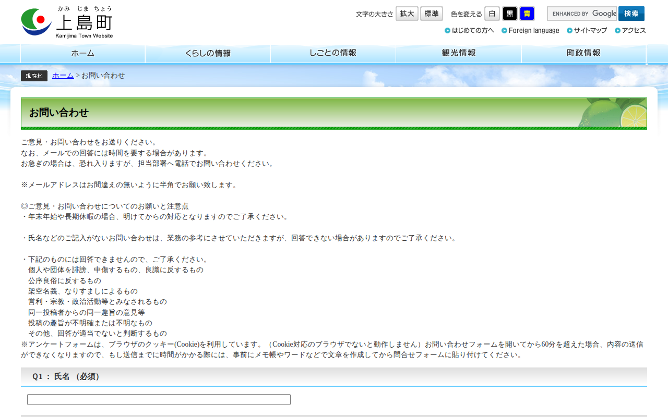Reset text size with the 標準 button
This screenshot has width=668, height=417.
(432, 14)
